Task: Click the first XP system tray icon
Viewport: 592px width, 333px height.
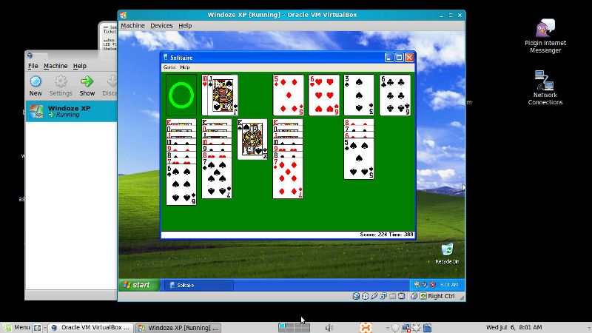Action: click(417, 285)
